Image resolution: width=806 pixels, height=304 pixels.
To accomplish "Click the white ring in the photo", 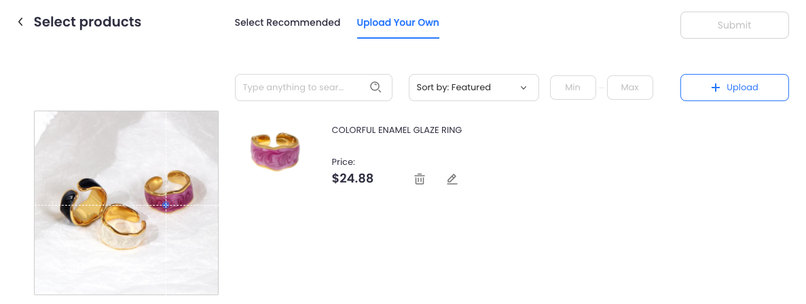I will coord(124,227).
